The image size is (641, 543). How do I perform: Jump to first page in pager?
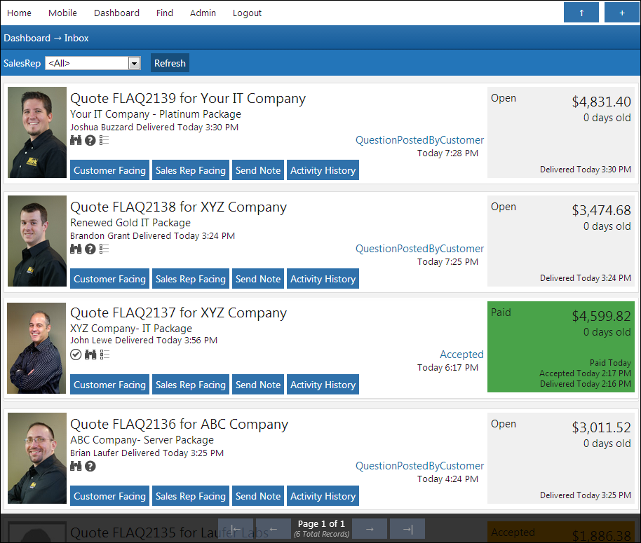[x=236, y=529]
